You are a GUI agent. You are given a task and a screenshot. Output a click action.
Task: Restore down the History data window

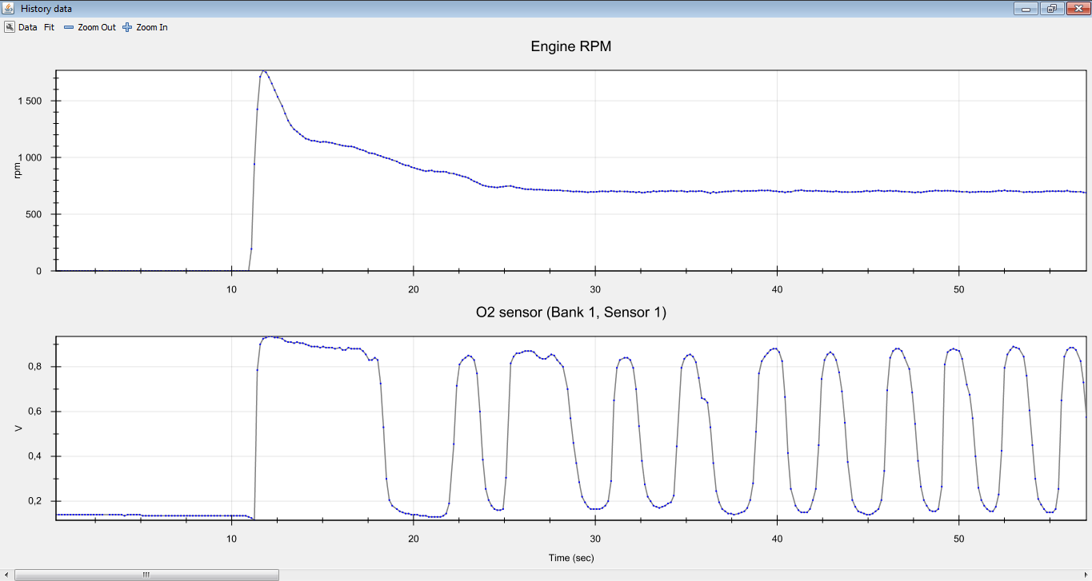[1050, 9]
